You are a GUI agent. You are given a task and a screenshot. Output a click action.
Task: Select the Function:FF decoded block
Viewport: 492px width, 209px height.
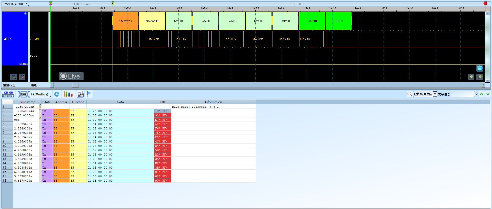pyautogui.click(x=152, y=21)
